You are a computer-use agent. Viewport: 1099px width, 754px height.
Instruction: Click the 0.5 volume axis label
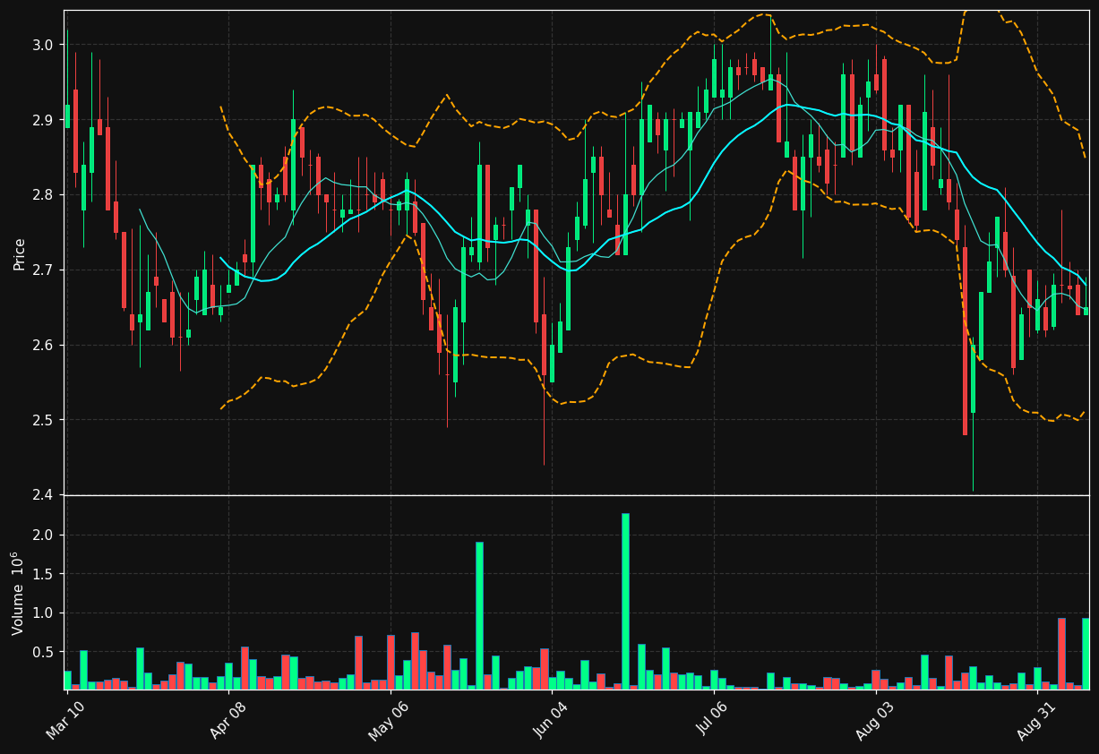tap(45, 652)
